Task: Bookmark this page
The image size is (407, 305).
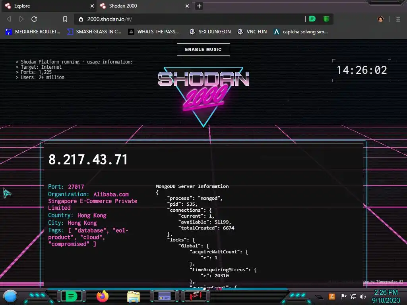Action: pos(65,19)
